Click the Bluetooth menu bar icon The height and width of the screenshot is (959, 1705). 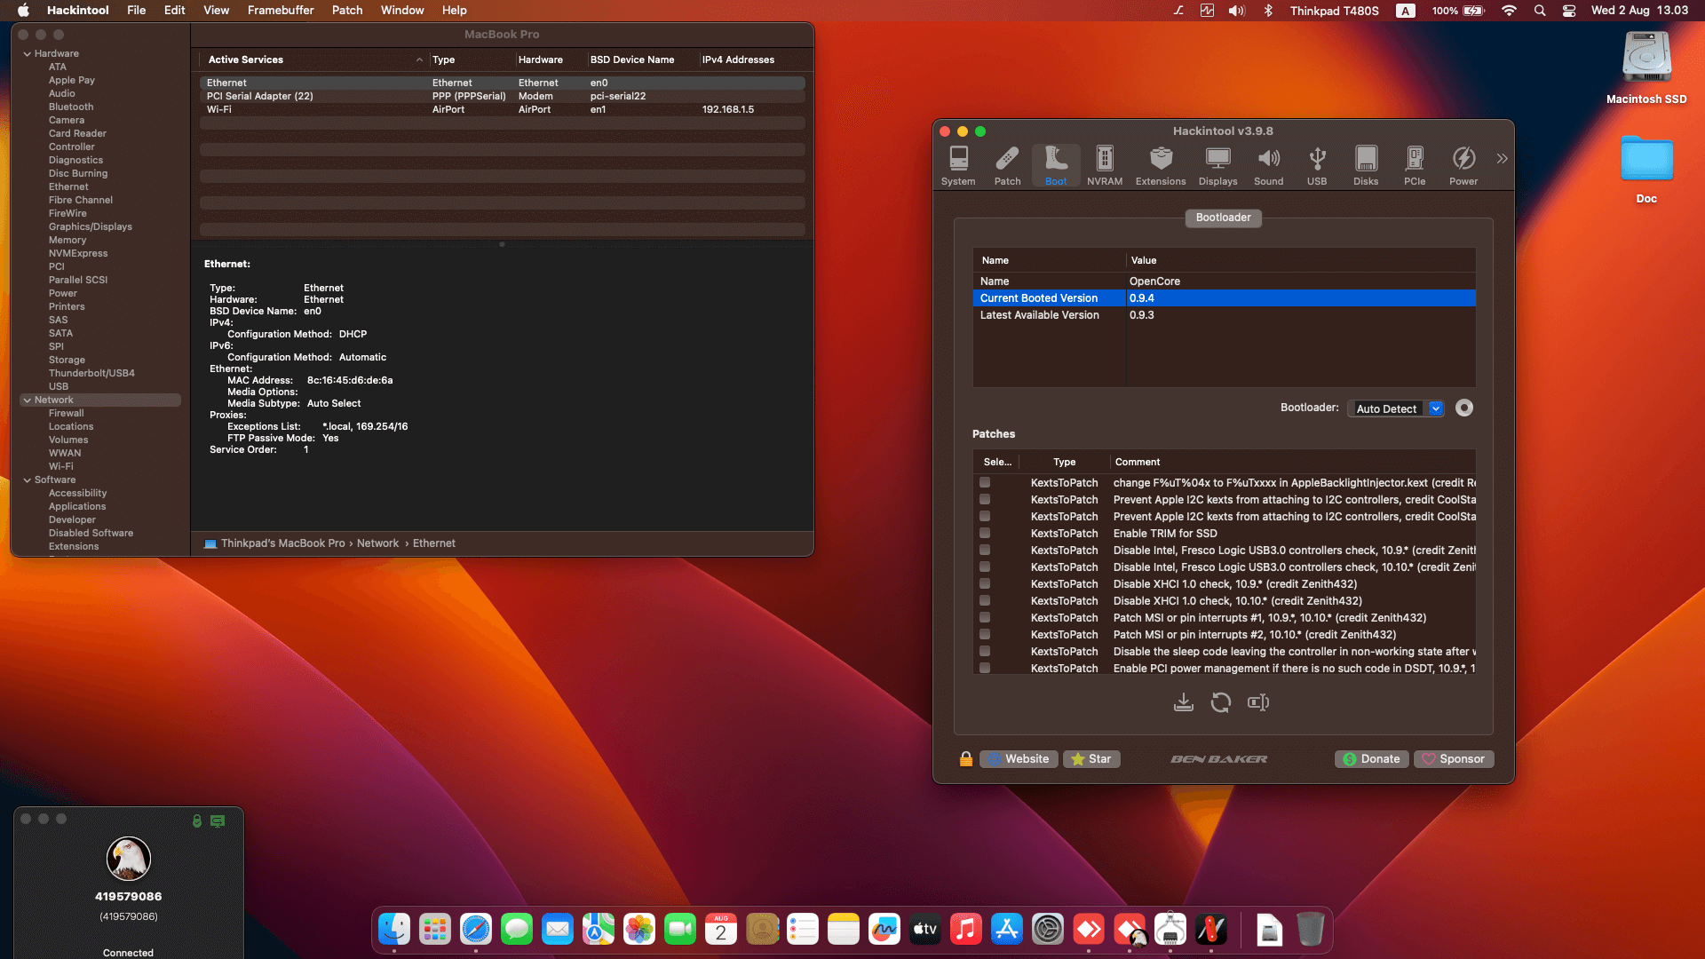1268,11
